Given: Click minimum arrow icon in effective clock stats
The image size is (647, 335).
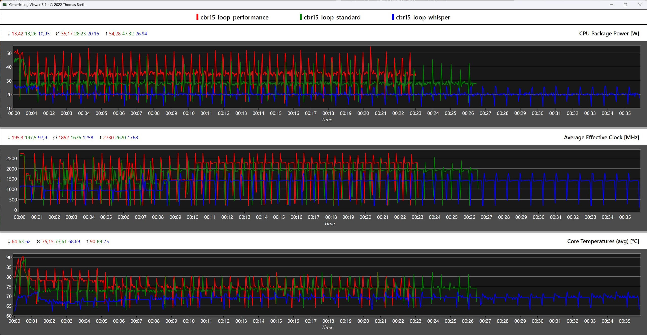Looking at the screenshot, I should click(x=9, y=138).
